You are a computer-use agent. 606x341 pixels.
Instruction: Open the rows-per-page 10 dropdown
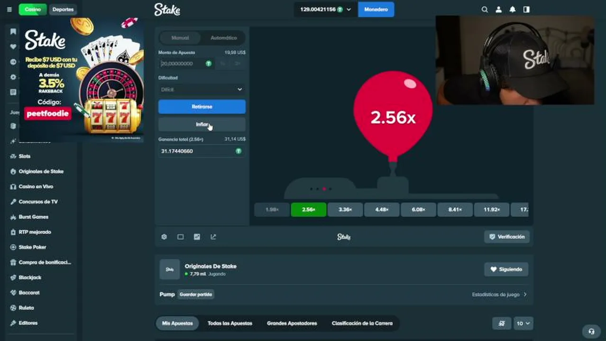coord(523,323)
